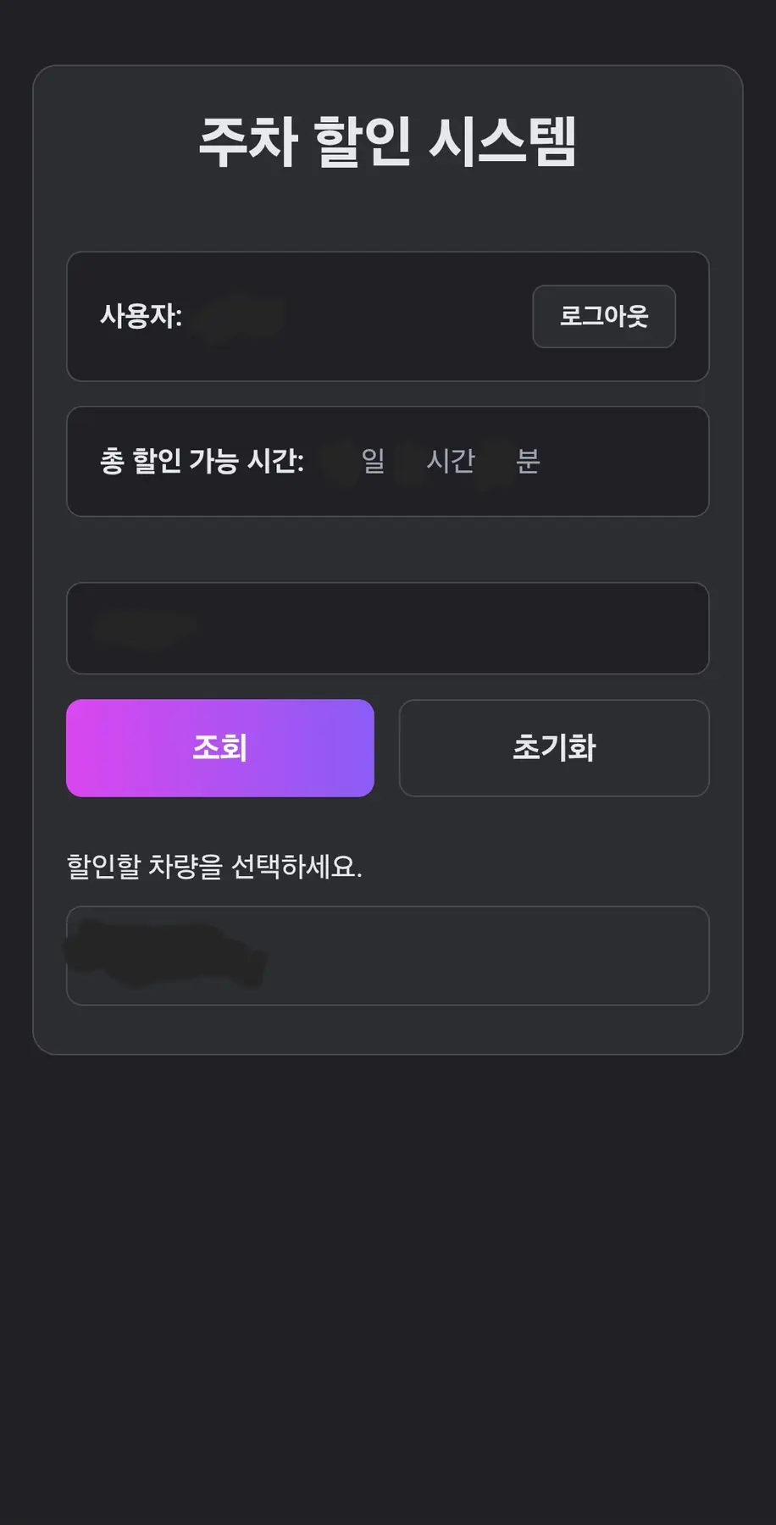Select the blurred vehicle result entry
Screen dimensions: 776x1525
(x=165, y=955)
